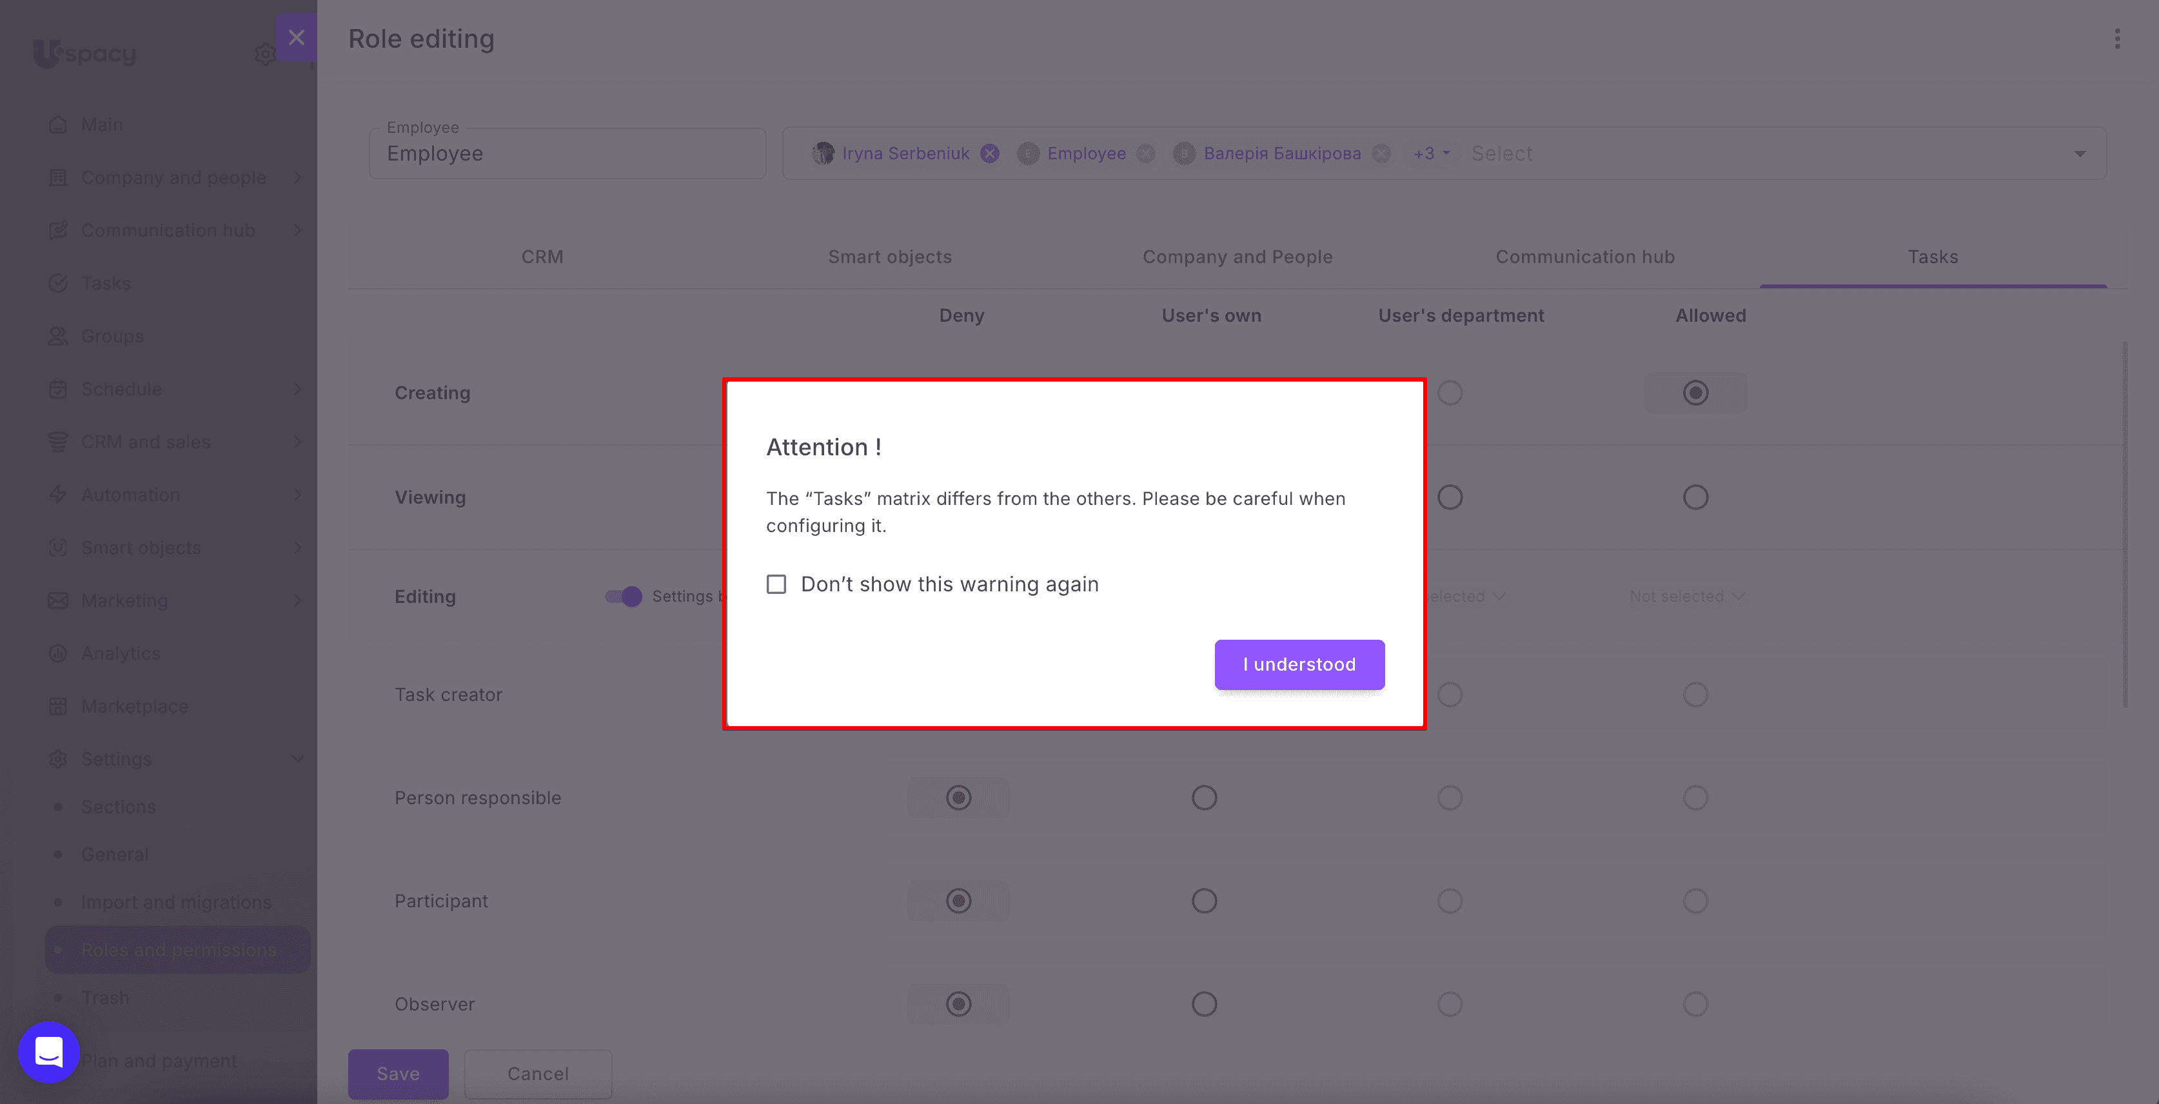Open the chat support widget icon
Screen dimensions: 2159x1104
point(48,1052)
